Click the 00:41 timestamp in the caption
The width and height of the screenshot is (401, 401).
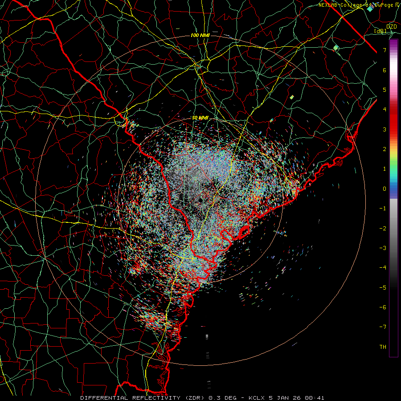315,398
